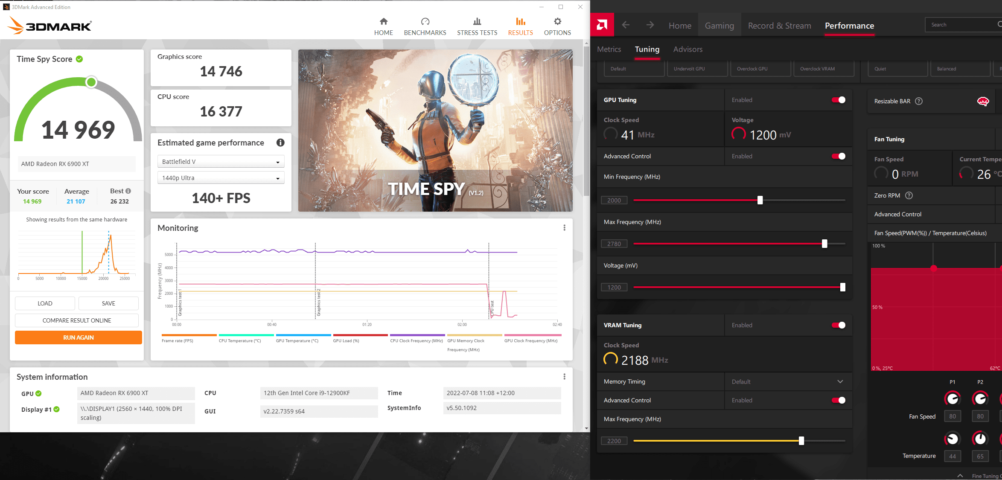Switch to the Advisors tab
This screenshot has height=480, width=1002.
coord(687,49)
